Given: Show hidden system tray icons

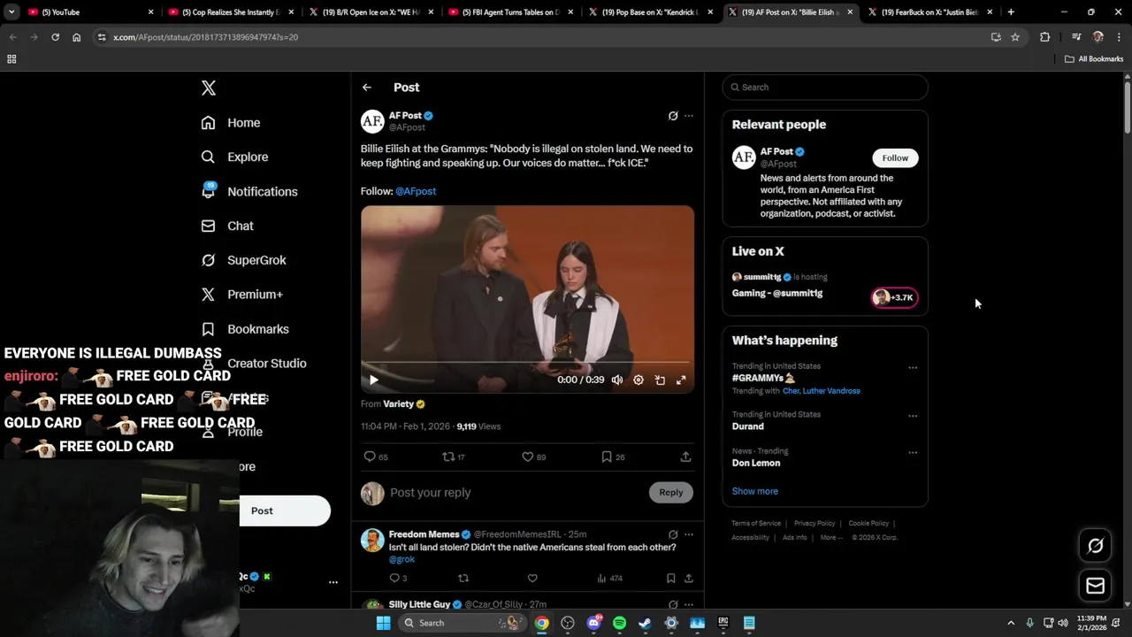Looking at the screenshot, I should pos(1013,623).
